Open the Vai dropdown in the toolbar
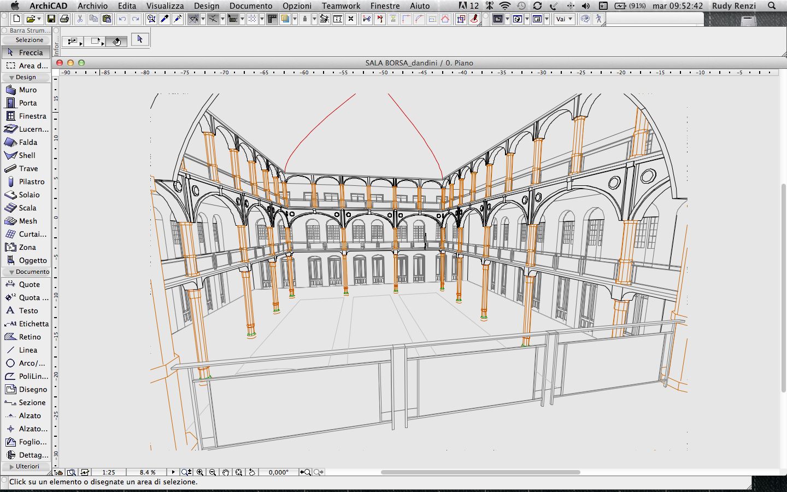 [x=564, y=19]
